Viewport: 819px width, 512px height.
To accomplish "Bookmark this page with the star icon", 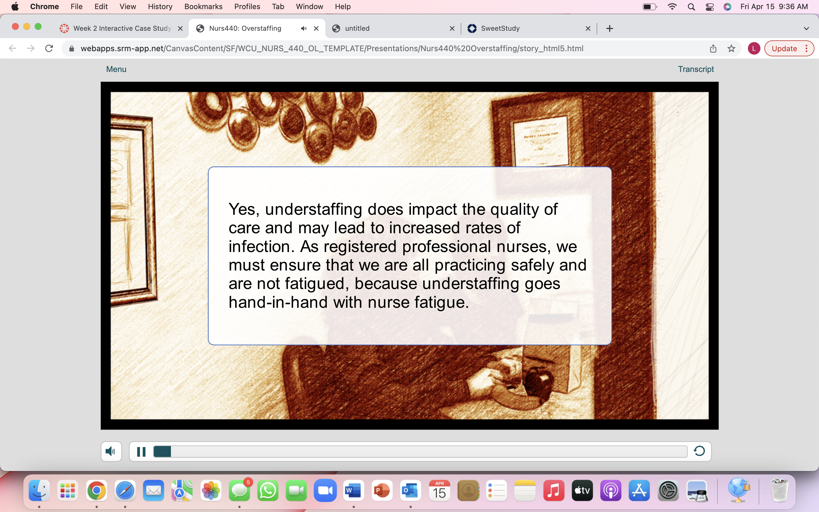I will click(x=731, y=48).
